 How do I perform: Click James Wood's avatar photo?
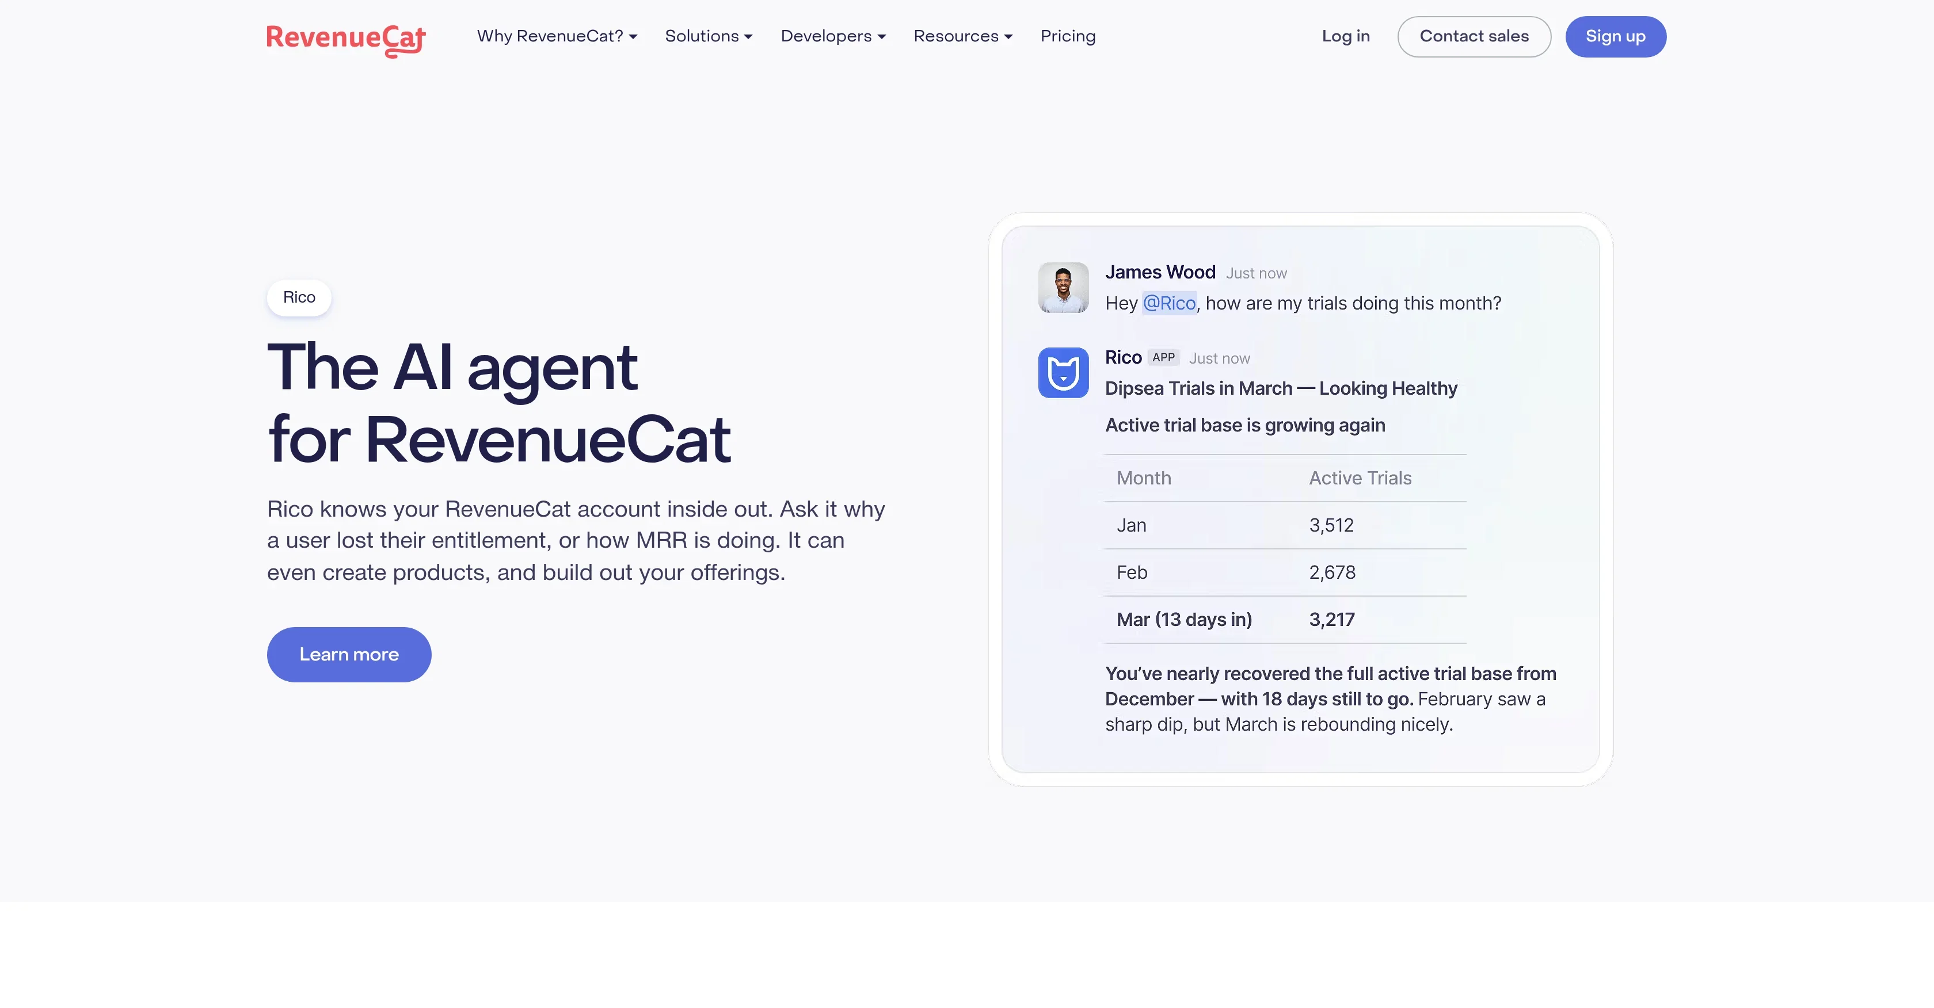click(1063, 288)
